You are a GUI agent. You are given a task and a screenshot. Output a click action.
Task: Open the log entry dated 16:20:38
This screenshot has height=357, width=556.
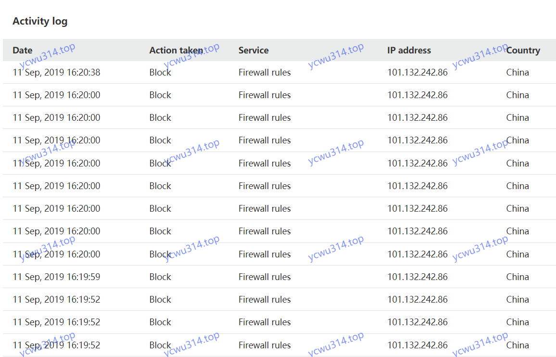click(x=56, y=73)
